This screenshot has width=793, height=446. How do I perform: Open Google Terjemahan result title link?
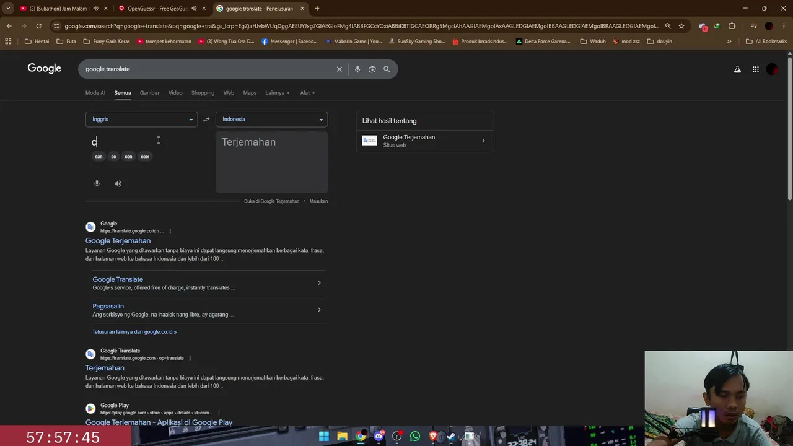(x=118, y=241)
